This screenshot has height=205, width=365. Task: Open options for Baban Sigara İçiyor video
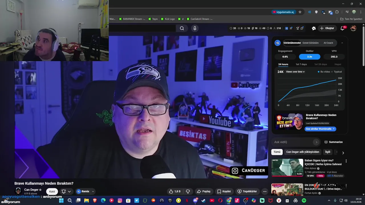[346, 161]
